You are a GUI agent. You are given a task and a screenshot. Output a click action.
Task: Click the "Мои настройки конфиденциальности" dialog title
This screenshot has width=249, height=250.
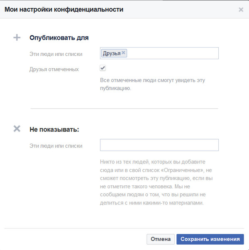(x=64, y=9)
